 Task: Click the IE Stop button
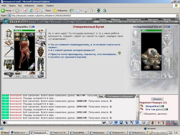25,10
